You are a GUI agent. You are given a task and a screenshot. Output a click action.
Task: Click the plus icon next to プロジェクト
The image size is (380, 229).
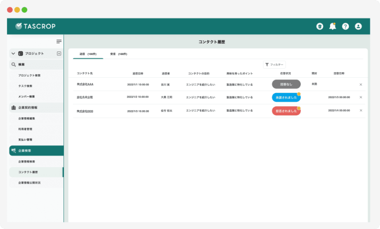[x=59, y=53]
